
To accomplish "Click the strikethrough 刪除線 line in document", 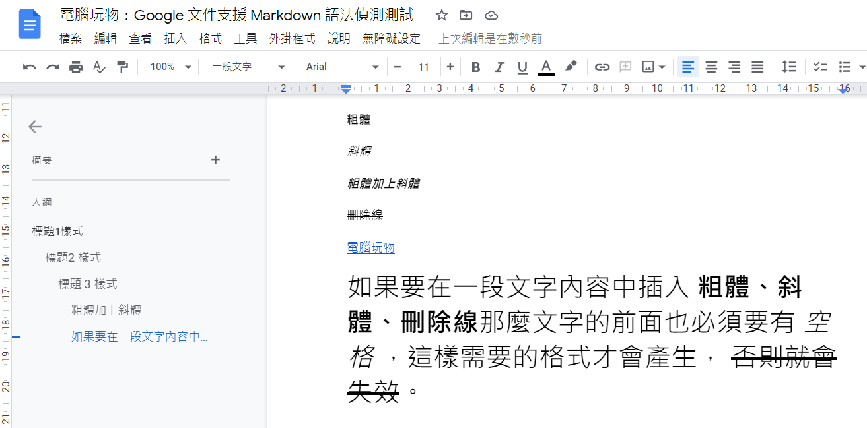I will tap(365, 215).
